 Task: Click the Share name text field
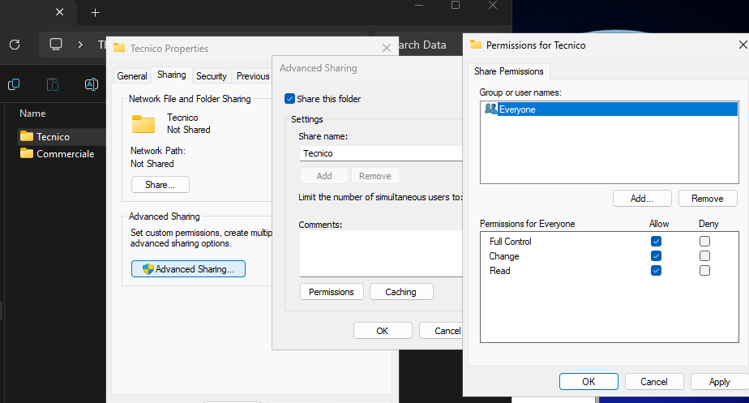point(379,152)
